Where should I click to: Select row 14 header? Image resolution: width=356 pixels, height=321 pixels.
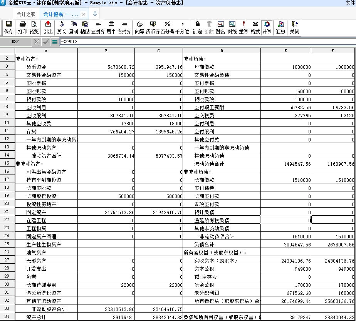click(x=7, y=155)
